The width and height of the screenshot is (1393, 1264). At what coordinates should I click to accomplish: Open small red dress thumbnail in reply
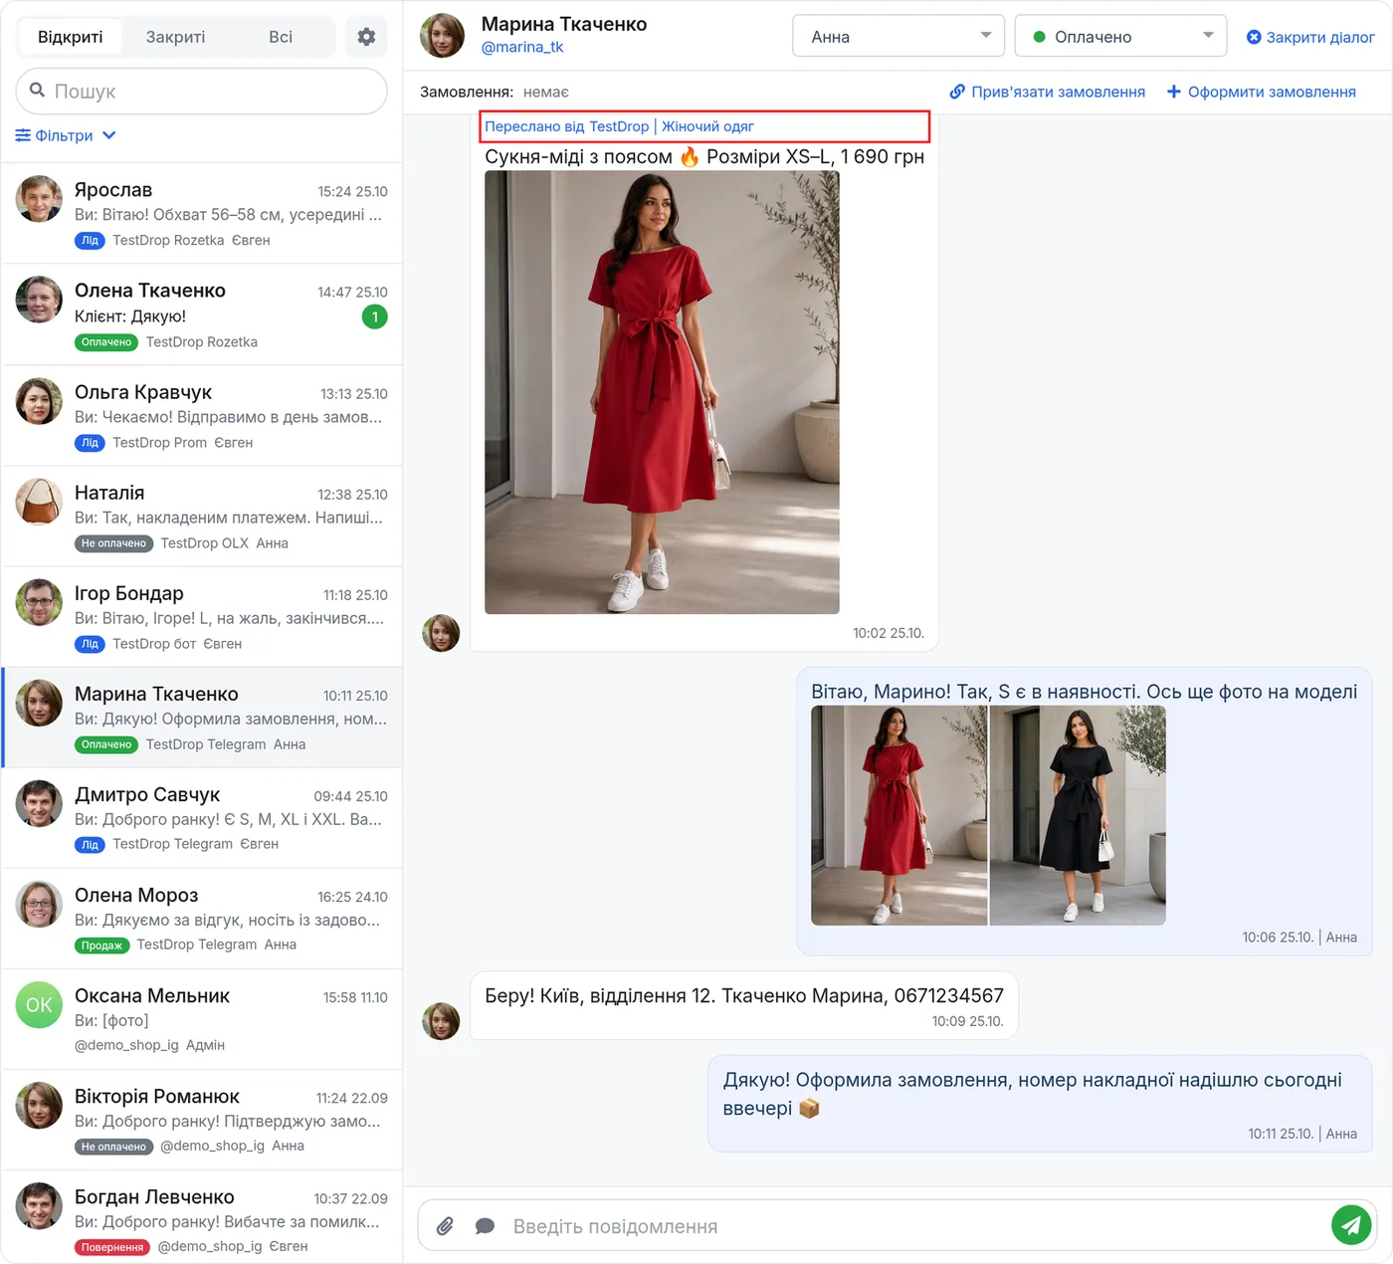coord(899,815)
